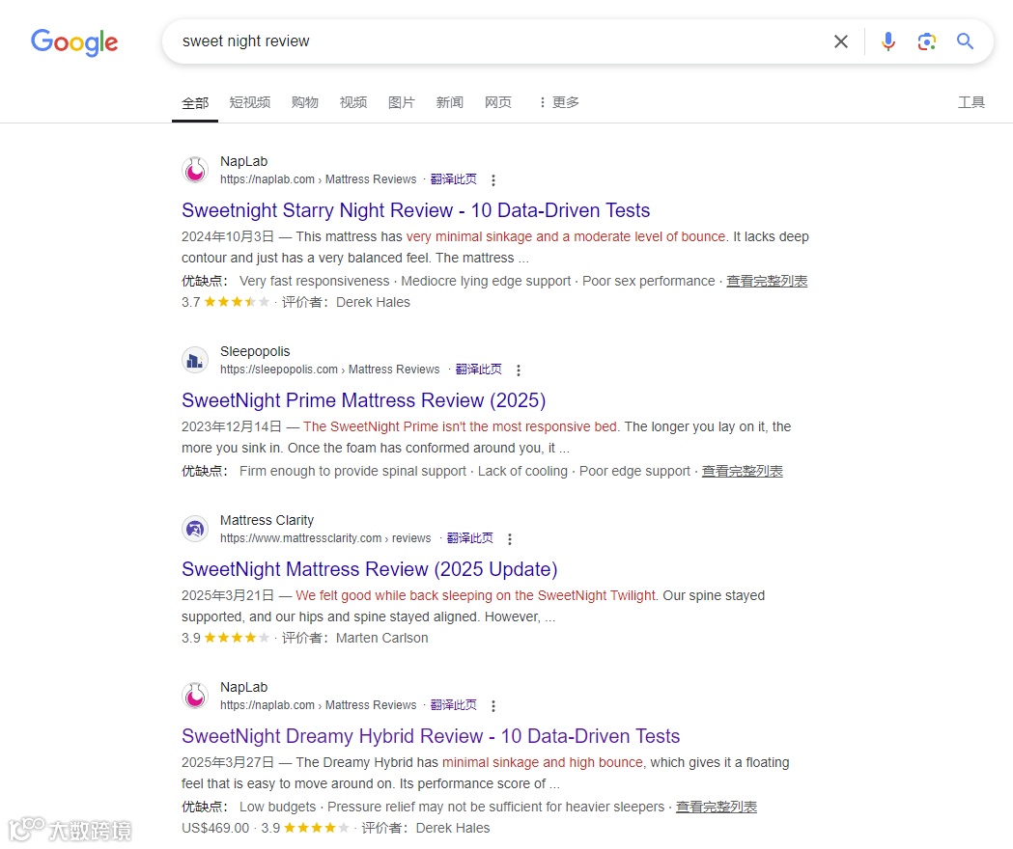View full pros and cons for SweetNight Prime
Viewport: 1013px width, 849px height.
click(743, 472)
